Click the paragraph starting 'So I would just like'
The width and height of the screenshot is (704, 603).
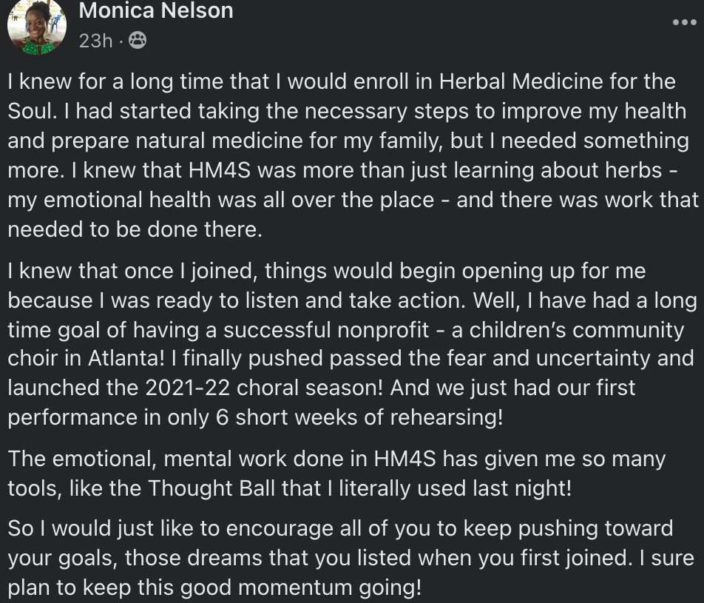click(x=351, y=558)
